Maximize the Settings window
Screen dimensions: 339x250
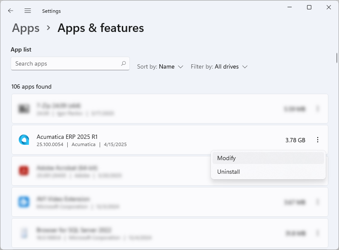click(x=309, y=7)
